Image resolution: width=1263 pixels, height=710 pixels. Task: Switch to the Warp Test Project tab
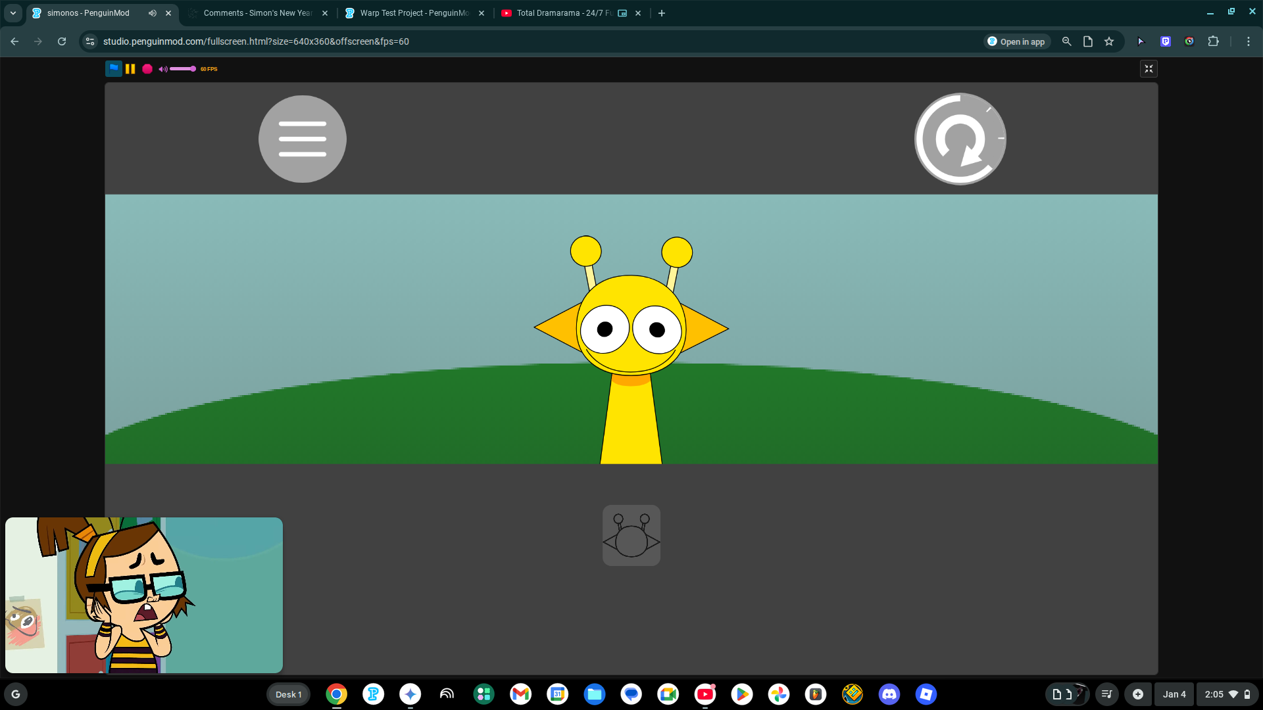click(414, 13)
